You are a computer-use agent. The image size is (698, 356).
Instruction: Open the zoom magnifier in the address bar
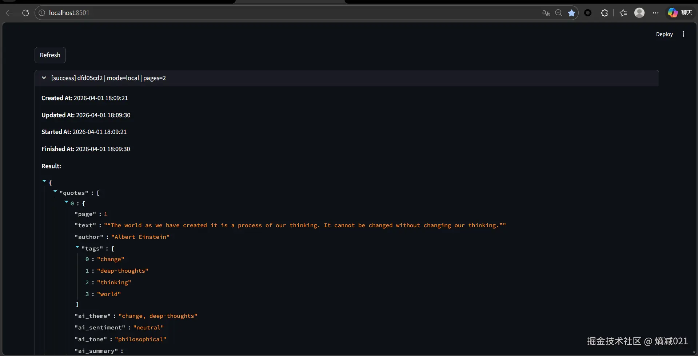(559, 12)
